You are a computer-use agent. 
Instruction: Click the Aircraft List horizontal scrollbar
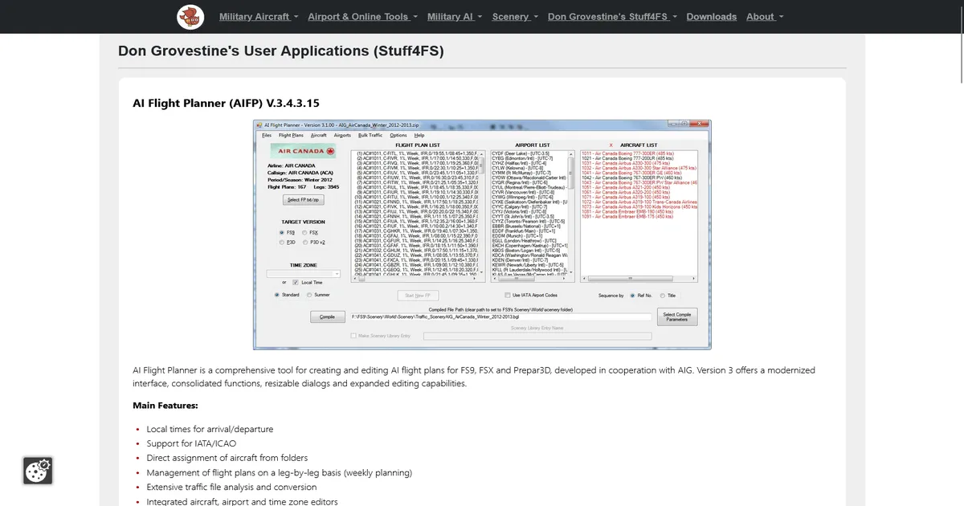point(639,278)
